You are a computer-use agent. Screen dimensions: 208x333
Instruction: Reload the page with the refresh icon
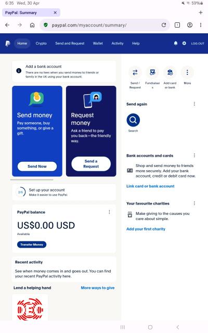coord(164,25)
